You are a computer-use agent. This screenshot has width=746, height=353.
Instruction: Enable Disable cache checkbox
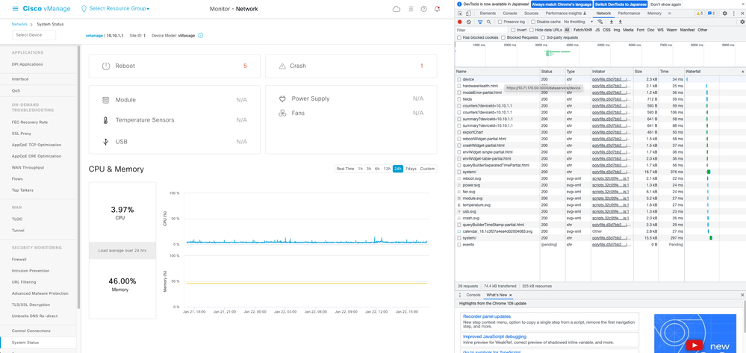(x=532, y=22)
